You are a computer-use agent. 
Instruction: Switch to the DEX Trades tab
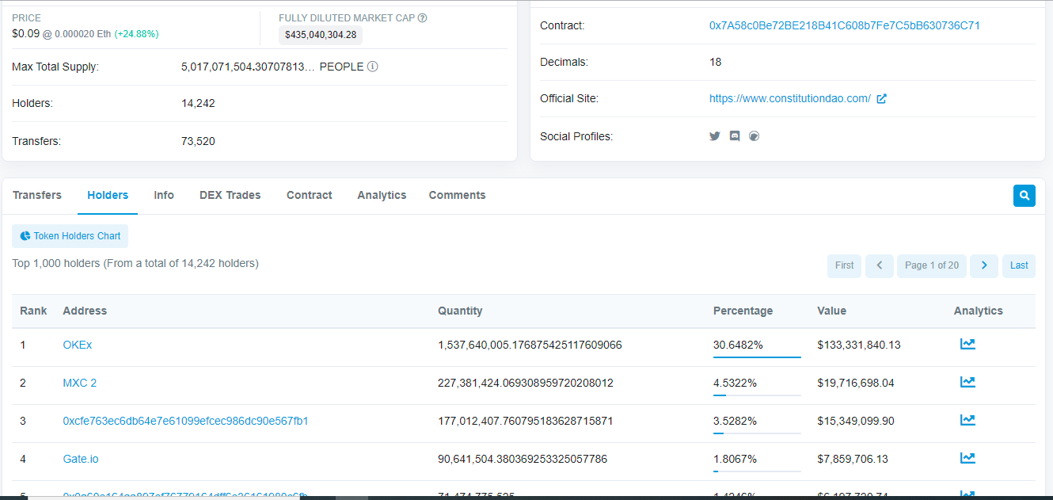point(230,195)
